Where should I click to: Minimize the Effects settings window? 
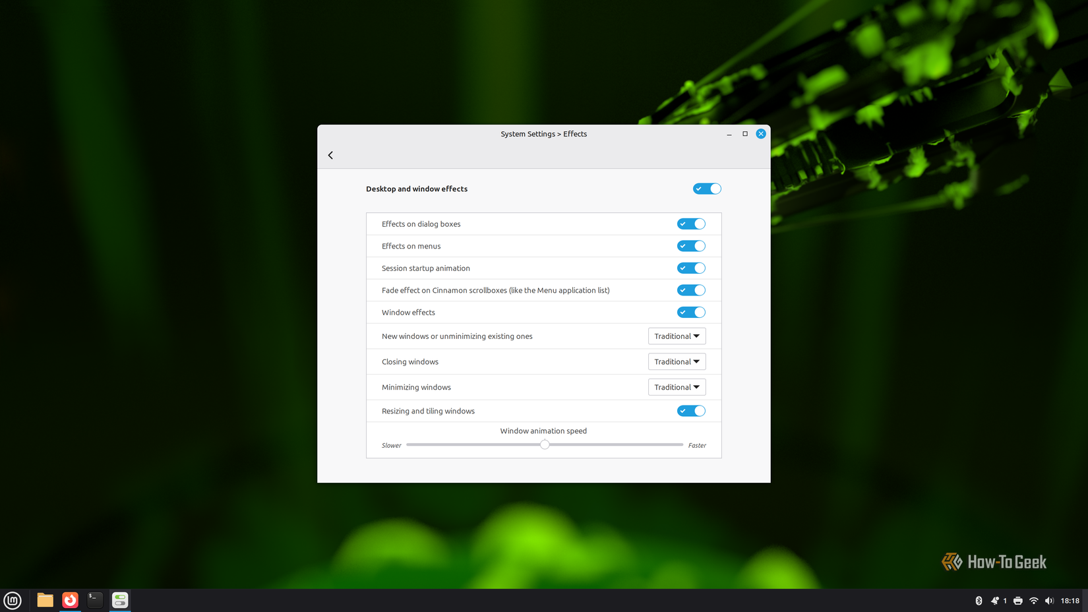729,134
